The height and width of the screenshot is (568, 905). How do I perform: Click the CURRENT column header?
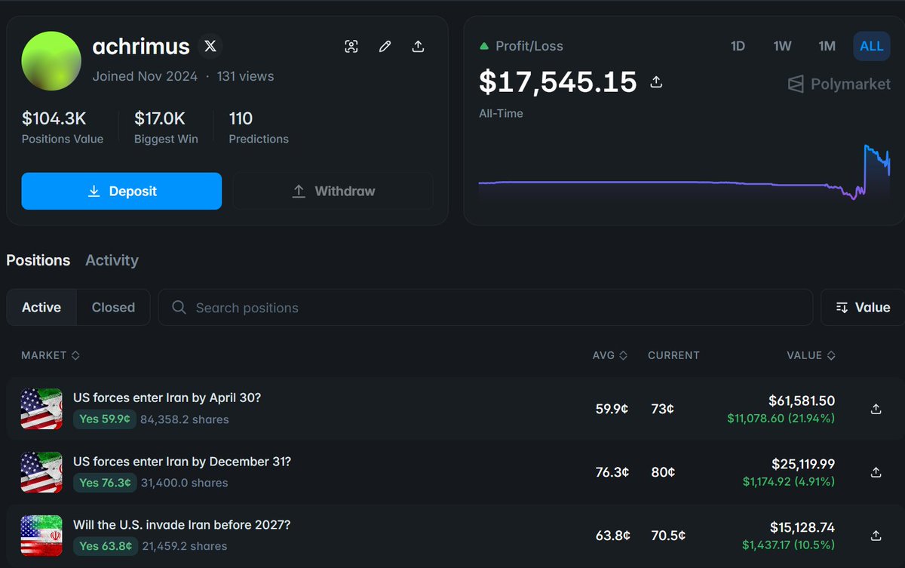[673, 355]
